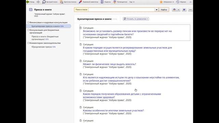Open article on резервирование земельных участков
Screen dimensions: 219x123
click(x=127, y=49)
